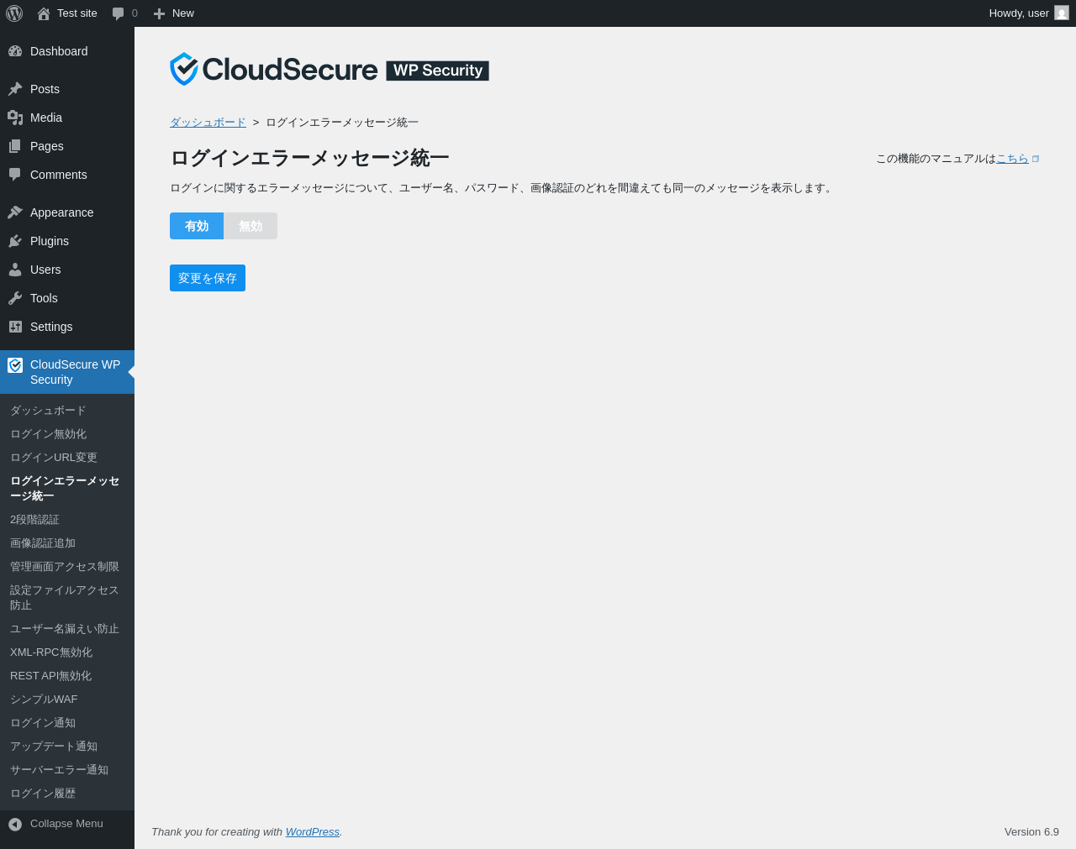Open the comments bubble icon in admin bar
This screenshot has width=1076, height=849.
click(x=118, y=13)
